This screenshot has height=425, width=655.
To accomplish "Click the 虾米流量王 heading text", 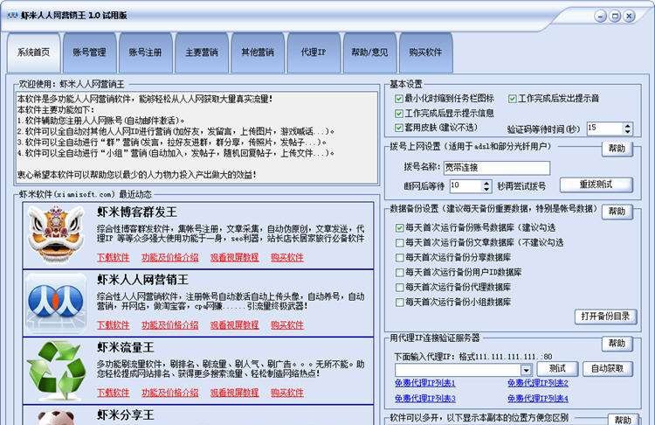I will (125, 347).
